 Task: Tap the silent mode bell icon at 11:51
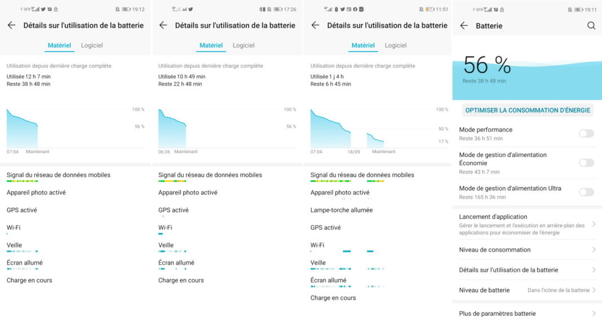point(421,9)
